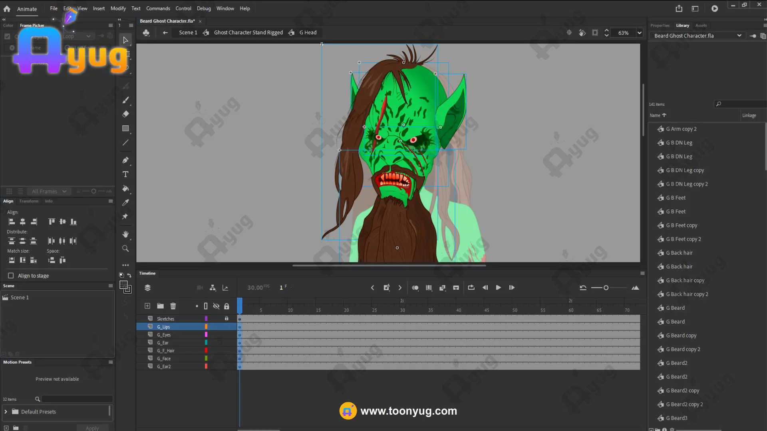Image resolution: width=767 pixels, height=431 pixels.
Task: Click the delete layer trash icon
Action: (x=173, y=306)
